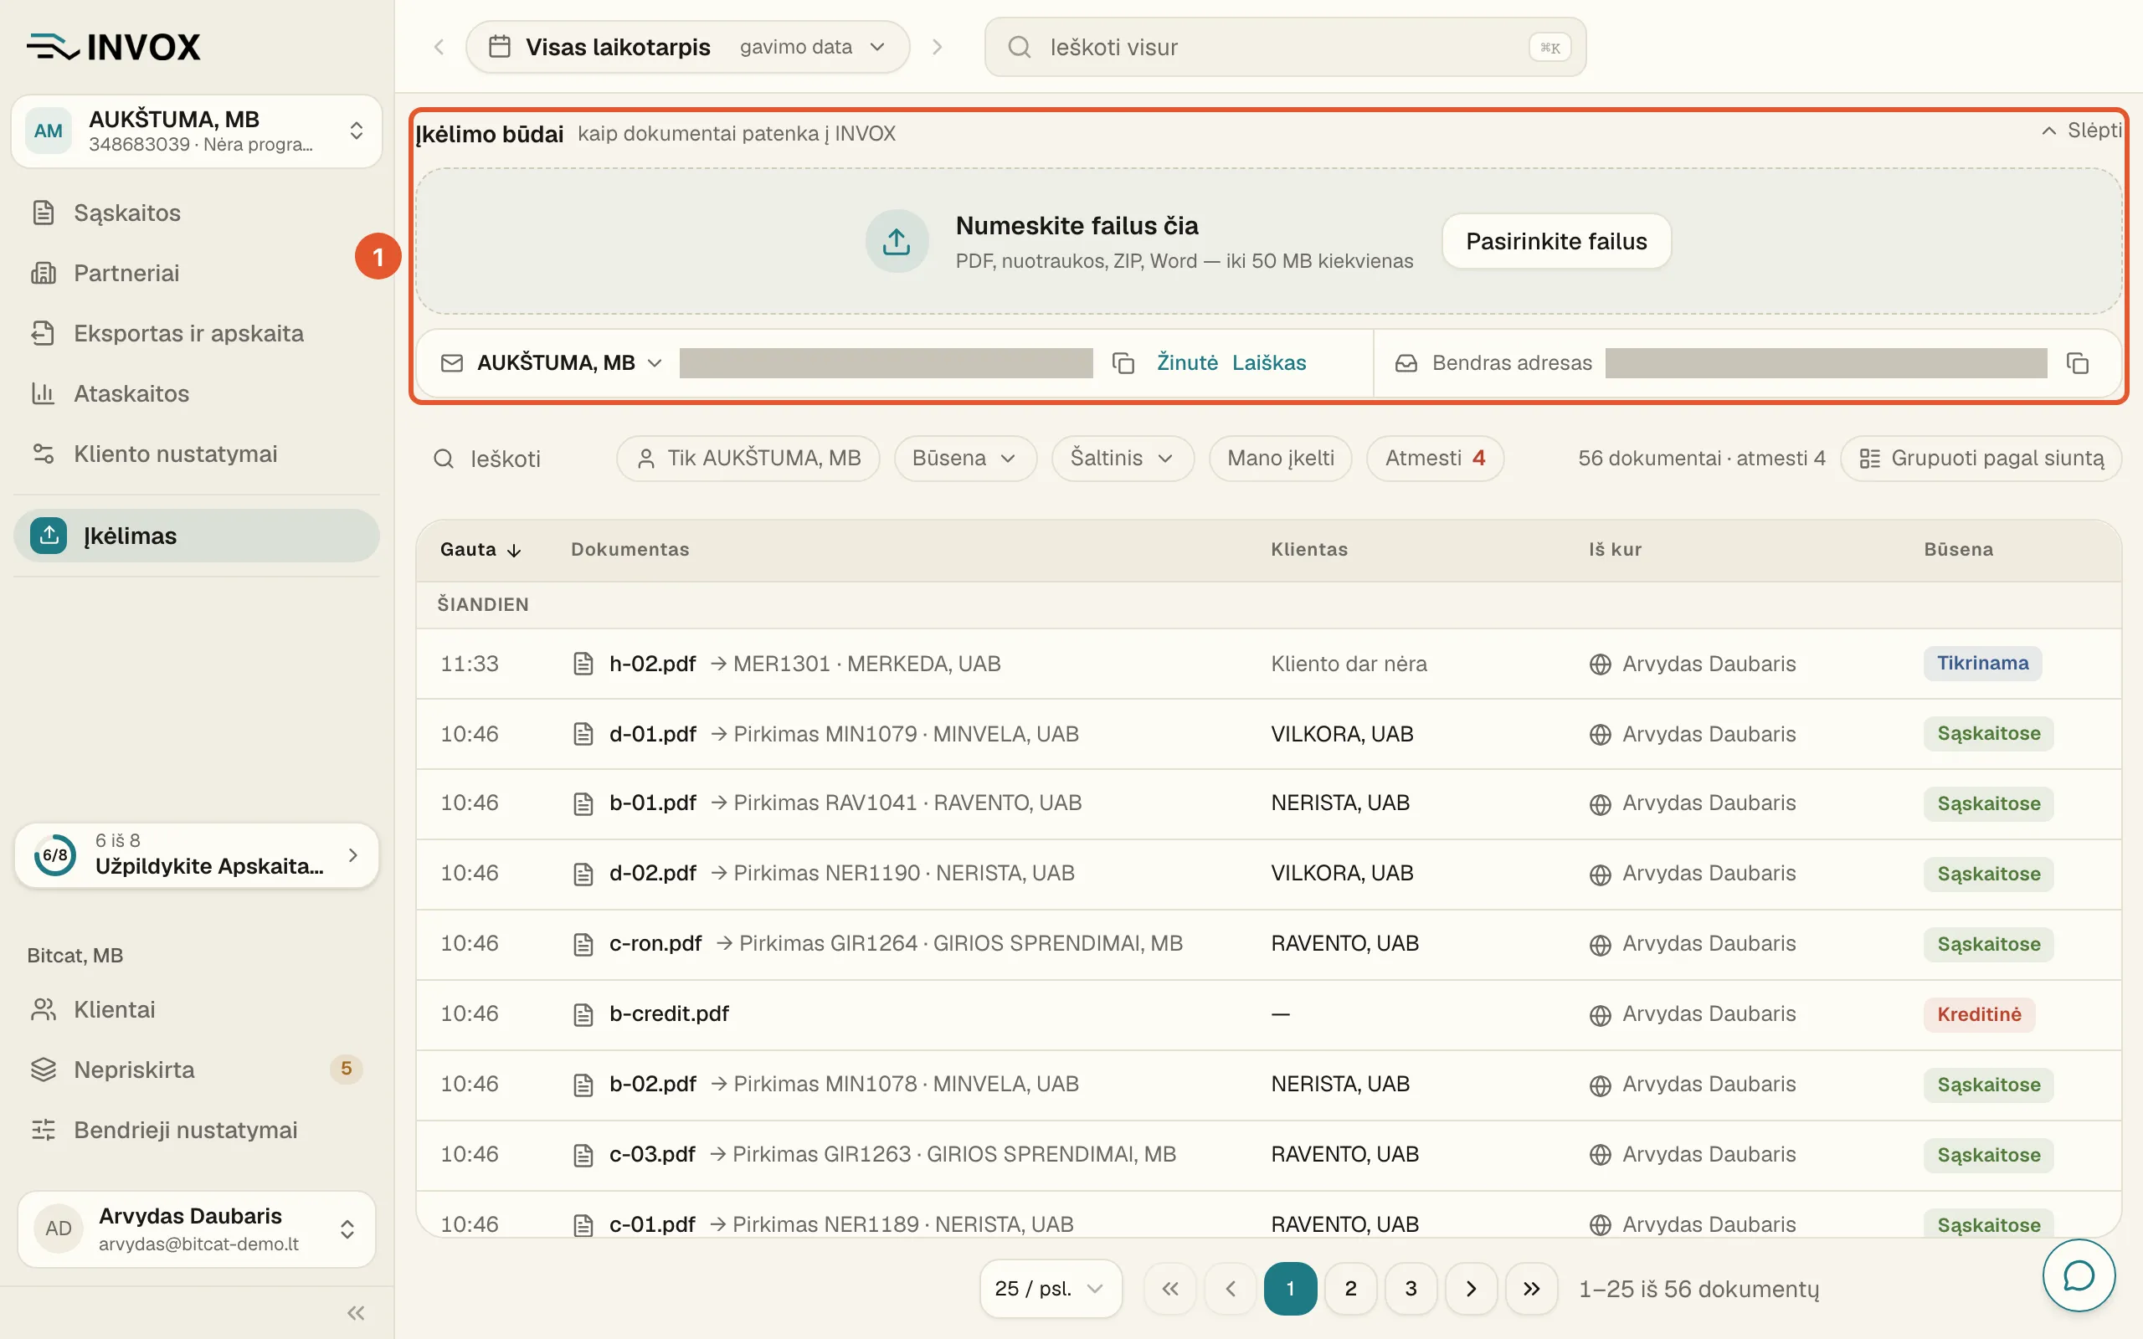Click the Pasirinkite failus button
2143x1339 pixels.
(x=1556, y=241)
